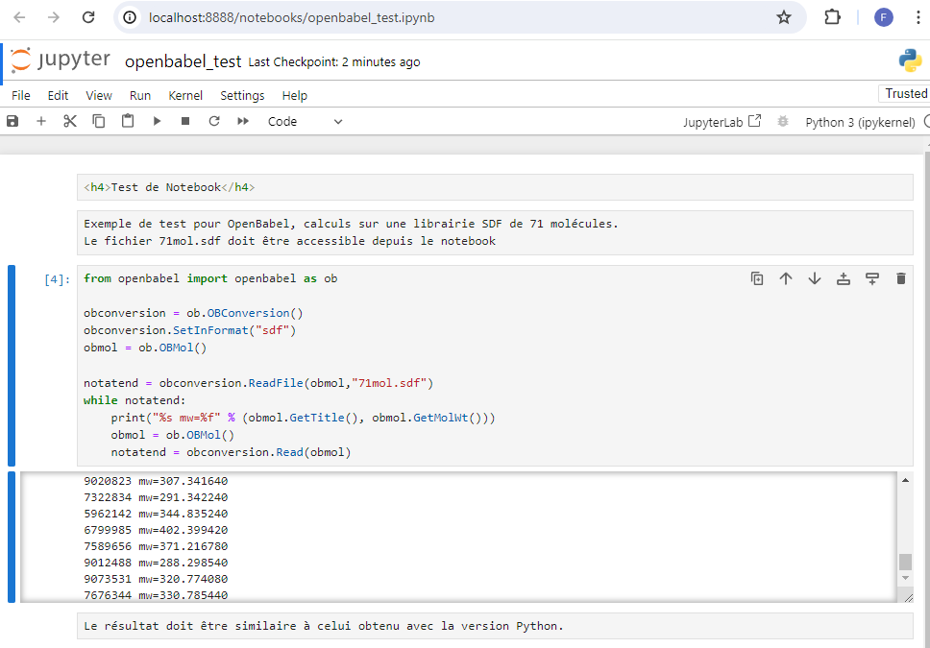Rename notebook title openbabel_test
The height and width of the screenshot is (648, 930).
[184, 61]
